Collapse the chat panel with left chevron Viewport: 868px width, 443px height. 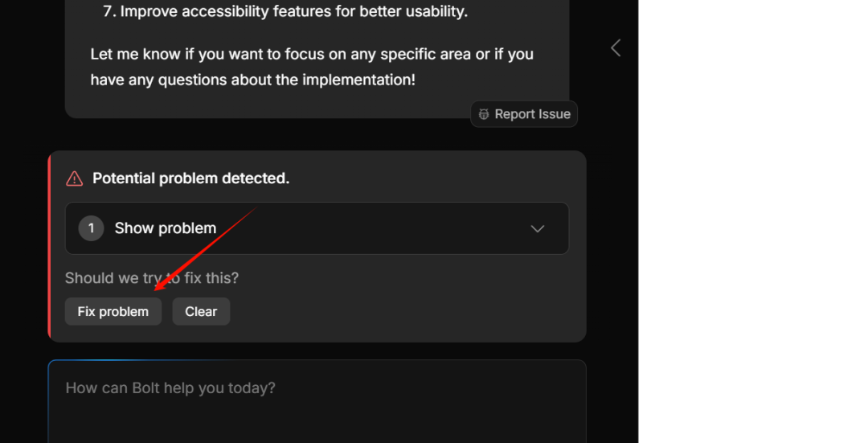(616, 47)
